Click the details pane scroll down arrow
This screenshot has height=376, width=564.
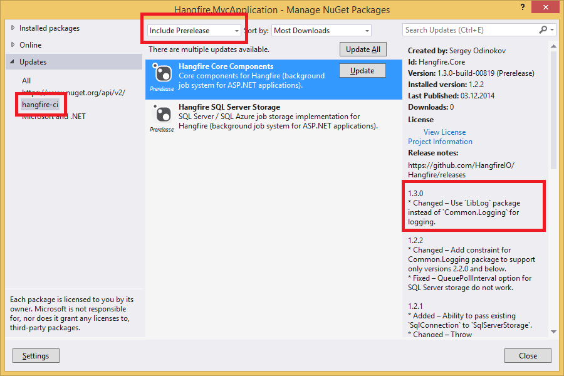(553, 332)
